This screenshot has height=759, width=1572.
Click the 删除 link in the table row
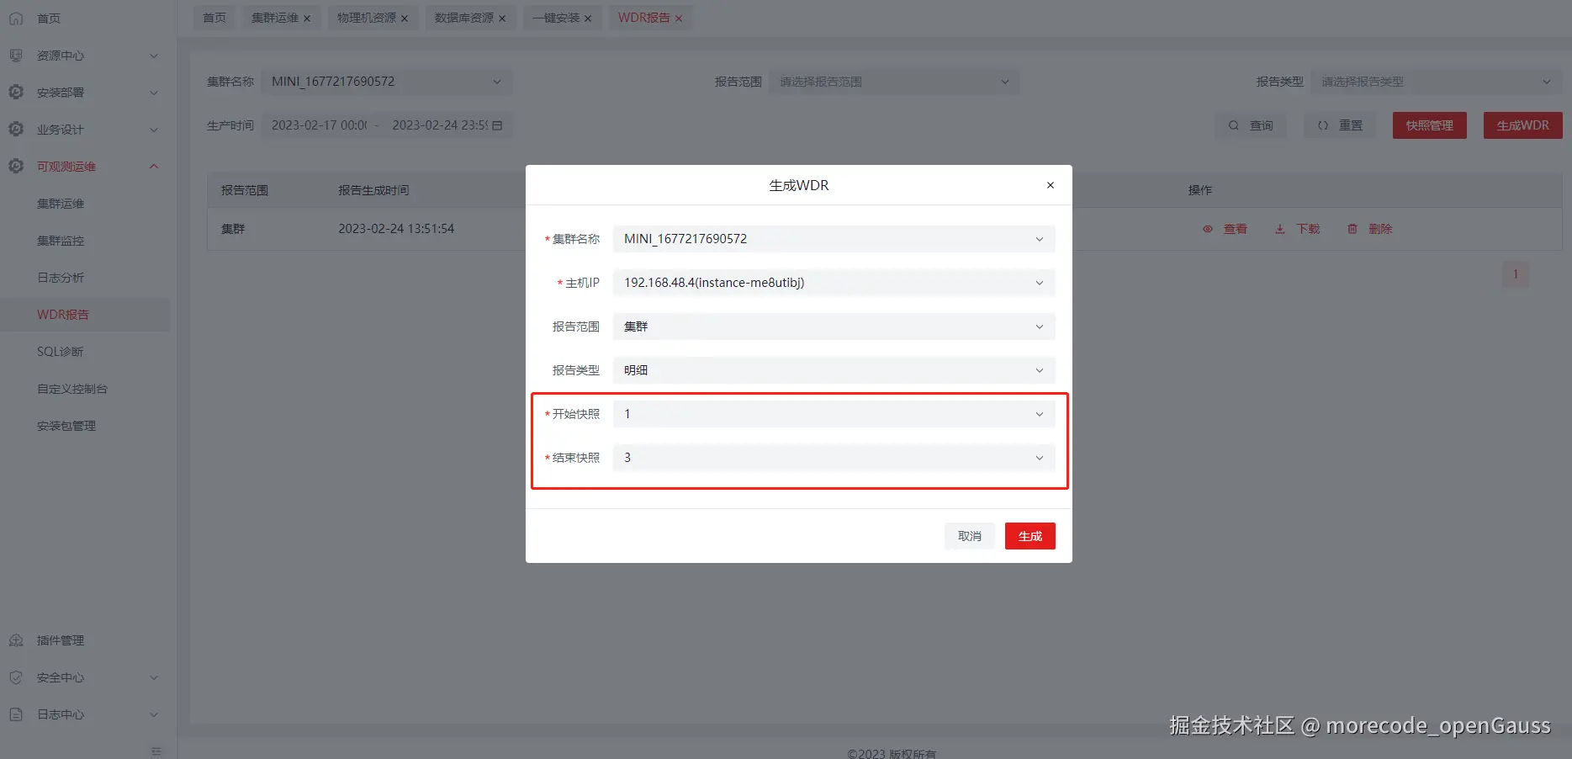1380,229
